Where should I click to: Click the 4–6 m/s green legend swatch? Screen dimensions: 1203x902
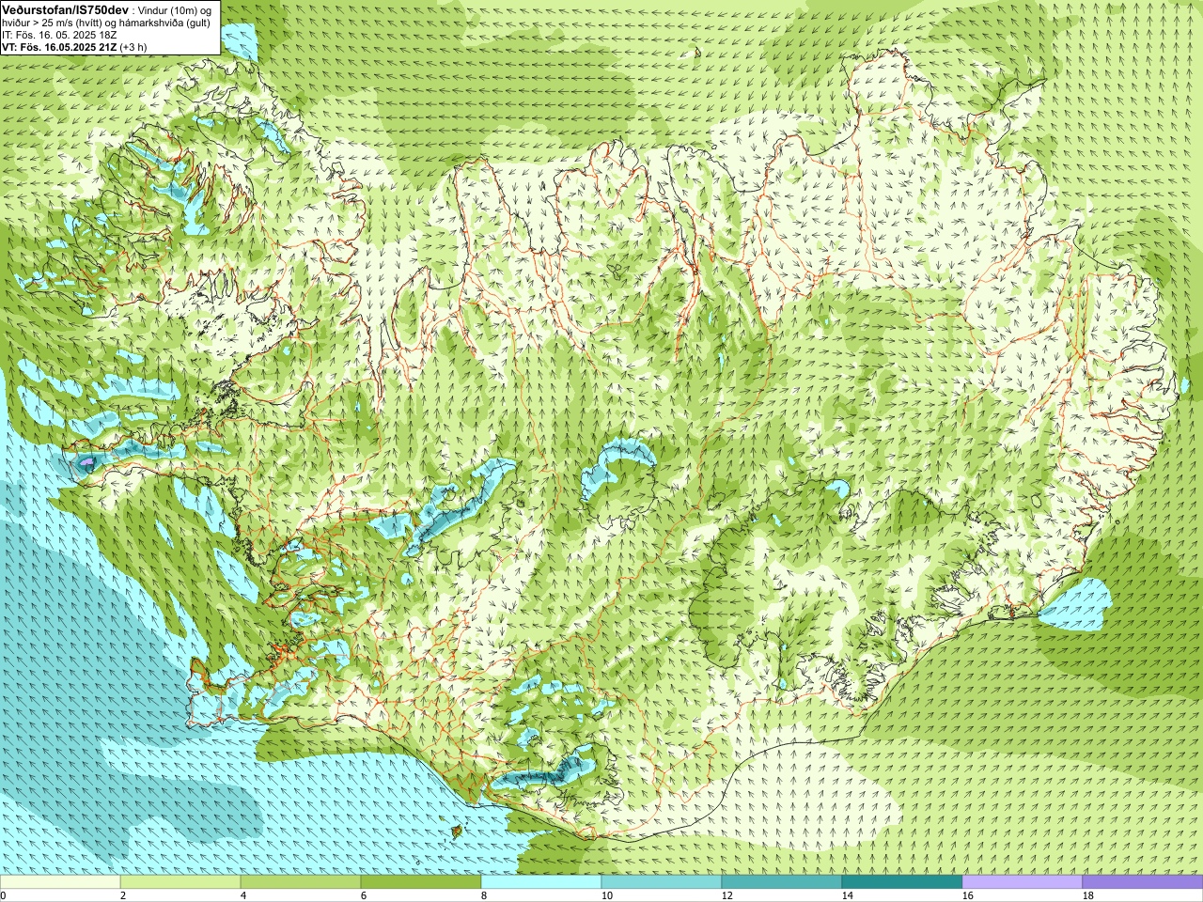[301, 882]
